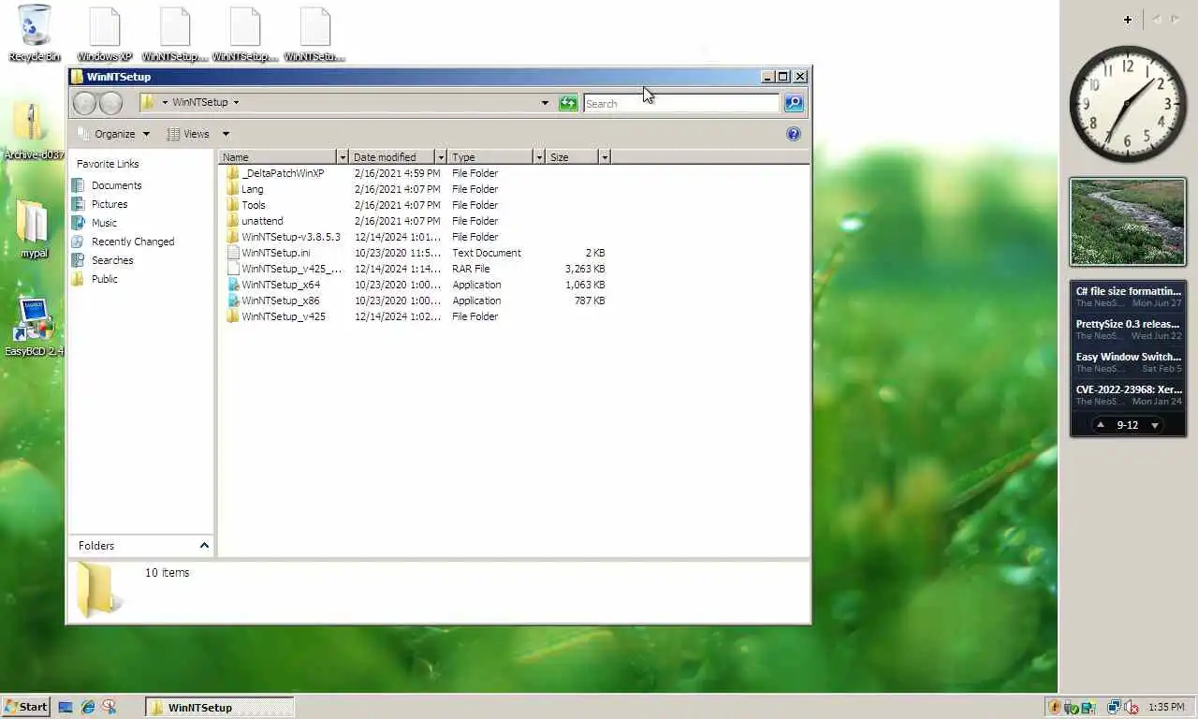Screen dimensions: 1198x719
Task: Click the orange shield security alert tray icon
Action: click(1055, 708)
